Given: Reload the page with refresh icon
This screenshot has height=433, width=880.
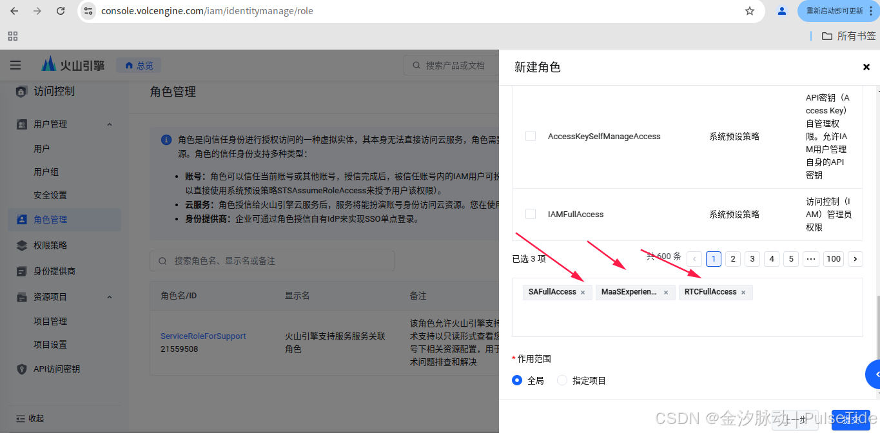Looking at the screenshot, I should tap(61, 11).
